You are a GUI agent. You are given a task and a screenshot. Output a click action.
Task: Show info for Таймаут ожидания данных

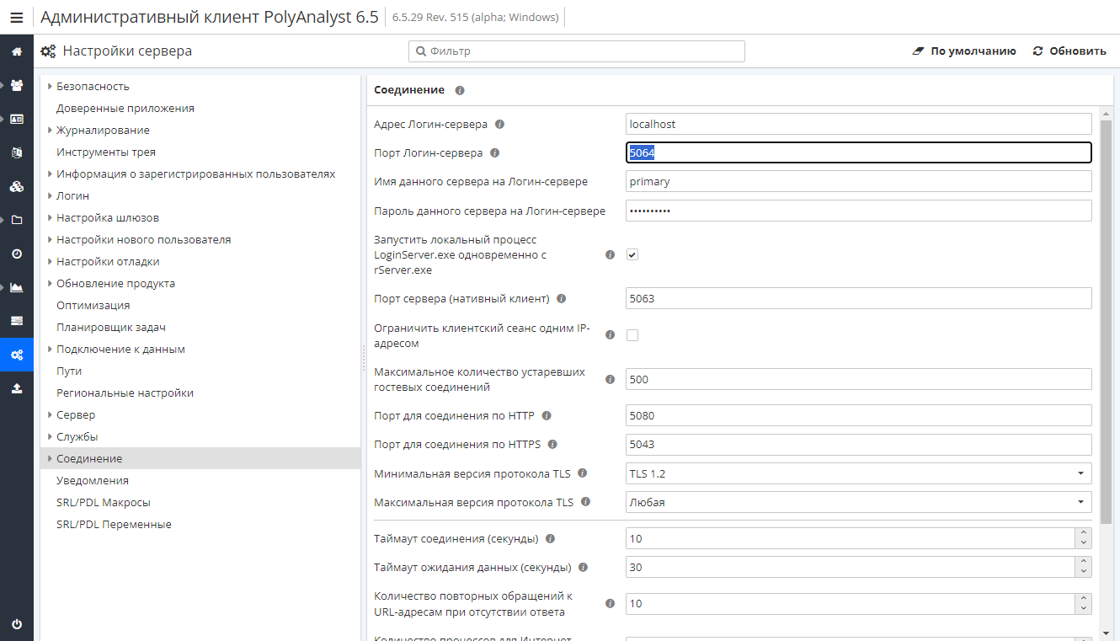point(583,567)
